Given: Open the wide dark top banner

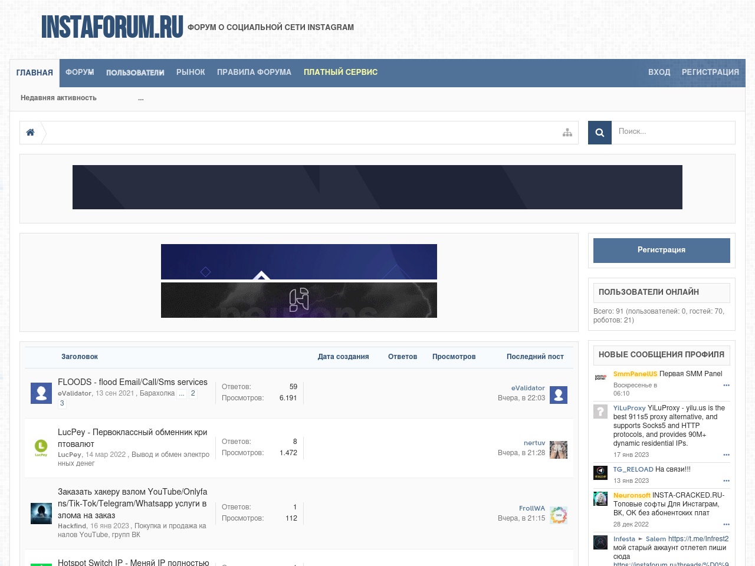Looking at the screenshot, I should click(377, 187).
